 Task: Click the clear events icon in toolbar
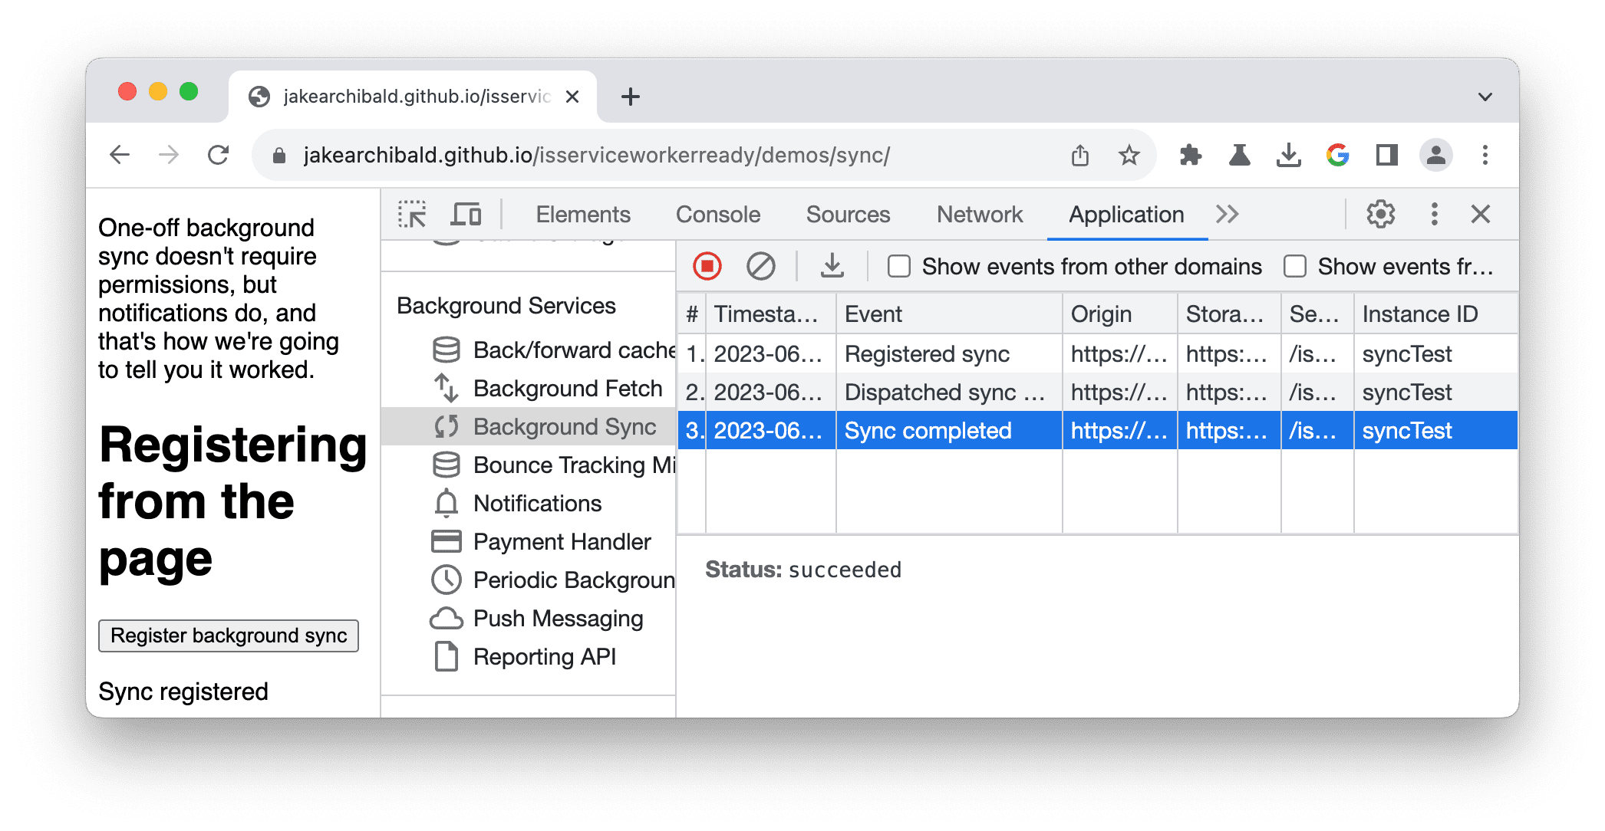point(763,266)
